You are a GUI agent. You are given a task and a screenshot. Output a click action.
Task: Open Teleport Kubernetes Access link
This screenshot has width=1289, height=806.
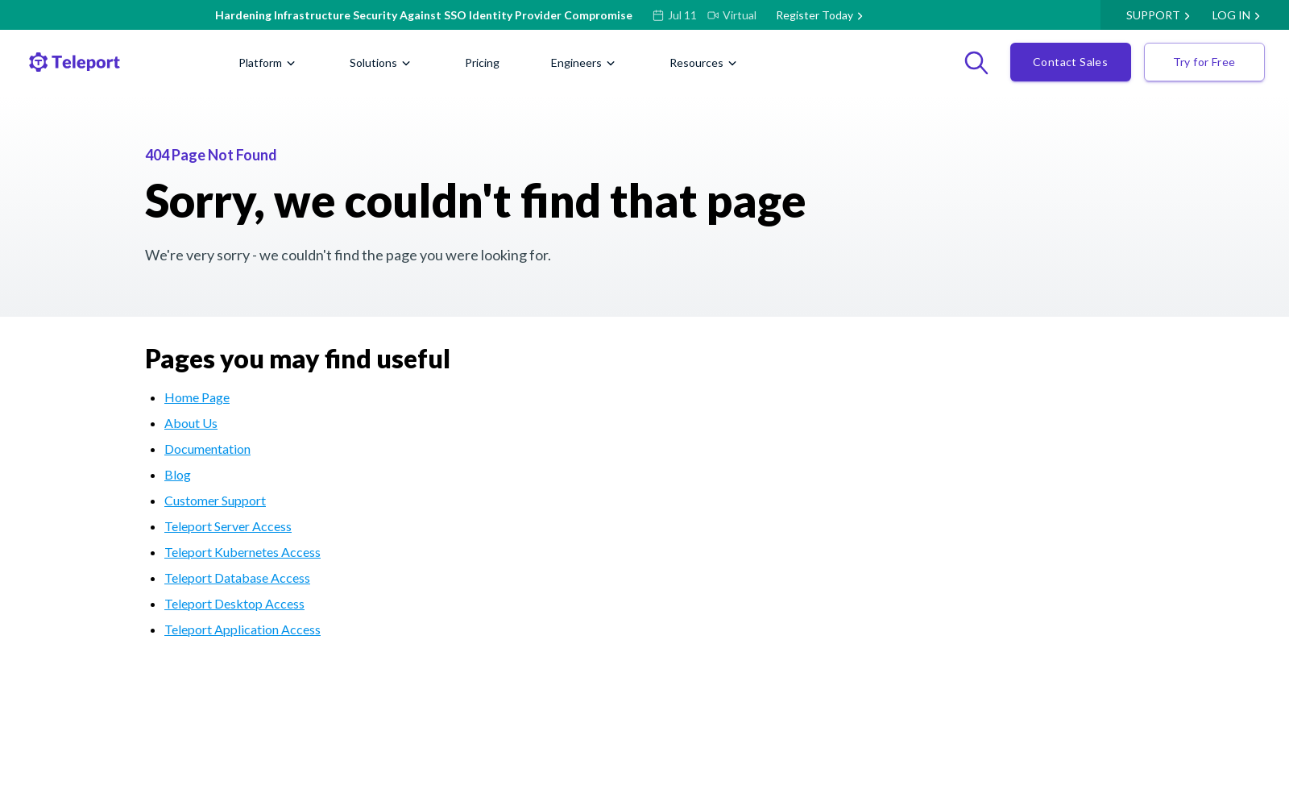pos(242,552)
